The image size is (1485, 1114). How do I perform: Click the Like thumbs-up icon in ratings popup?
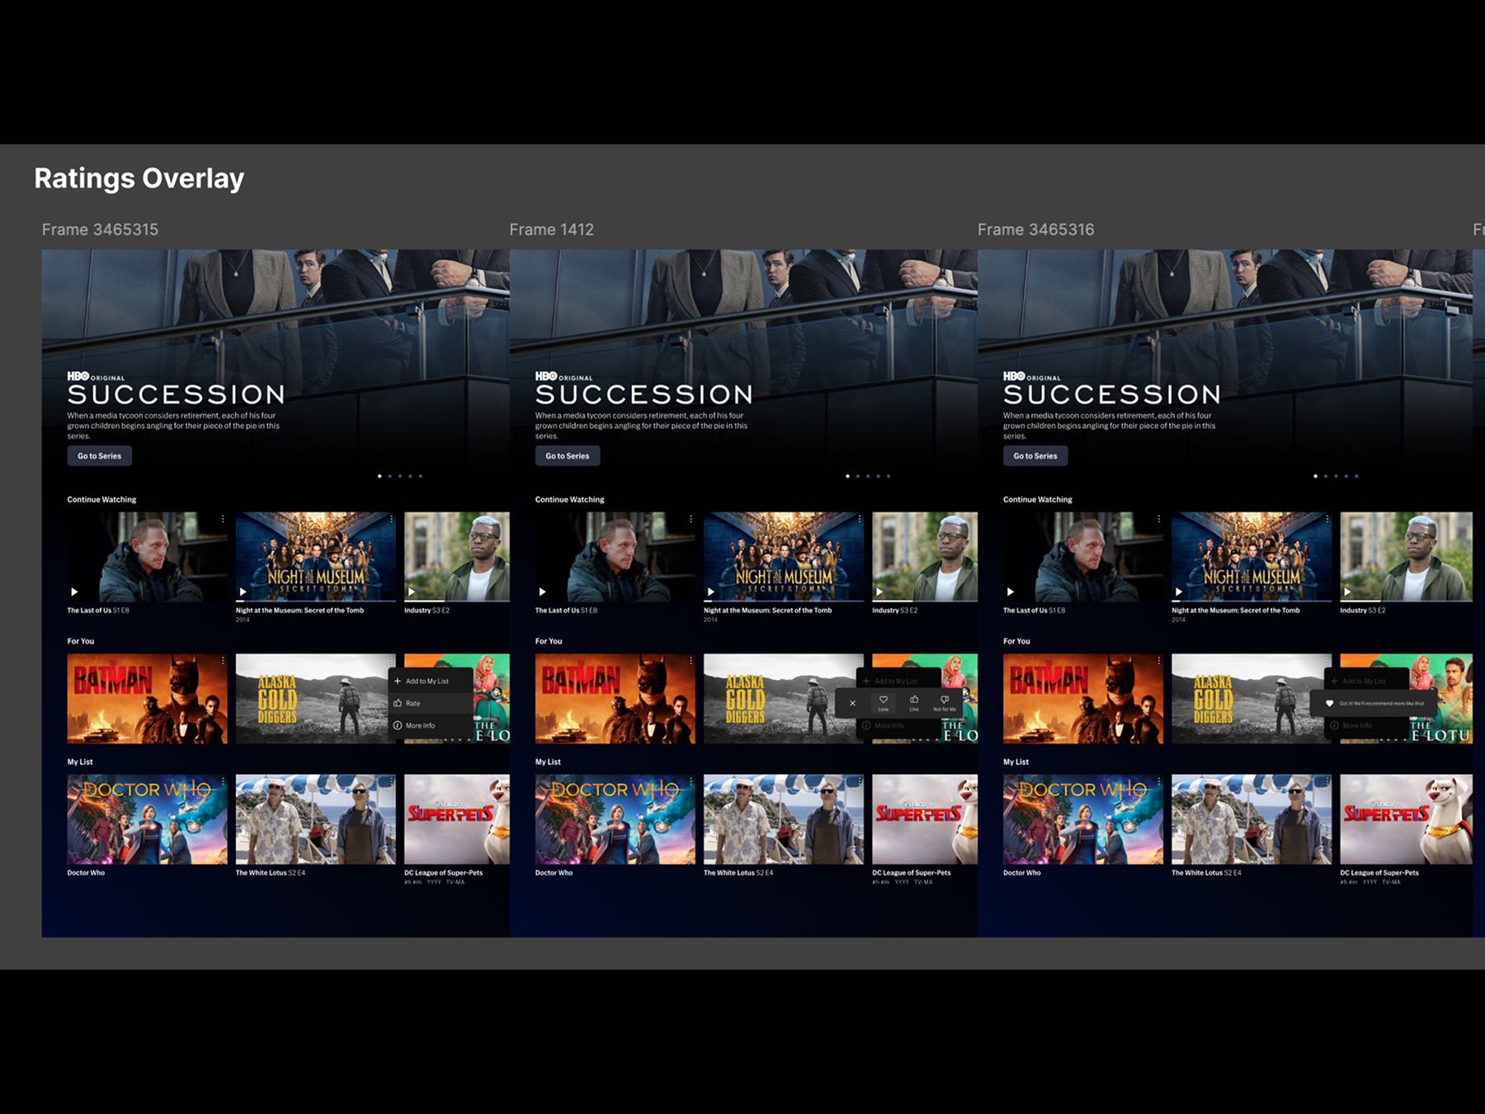(914, 701)
